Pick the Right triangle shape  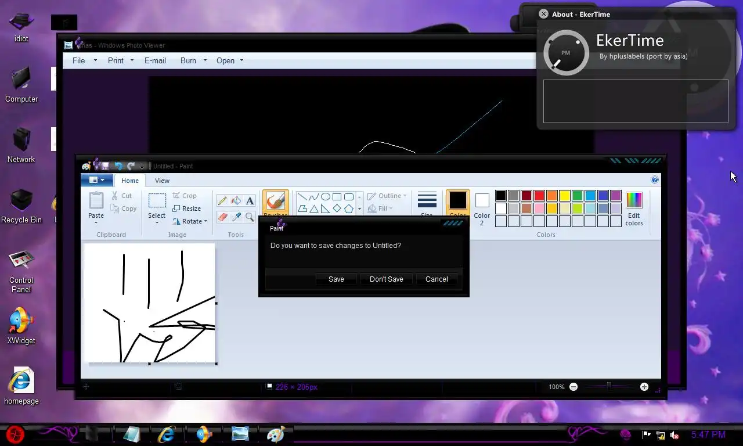(326, 208)
